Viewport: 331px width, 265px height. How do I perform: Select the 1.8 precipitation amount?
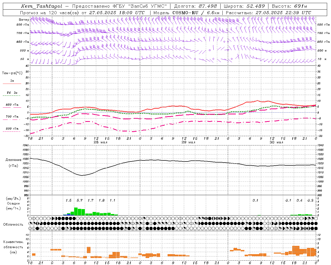click(102, 201)
